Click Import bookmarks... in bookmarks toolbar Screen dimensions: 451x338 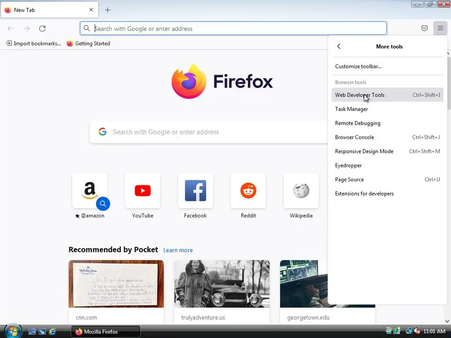(x=33, y=44)
